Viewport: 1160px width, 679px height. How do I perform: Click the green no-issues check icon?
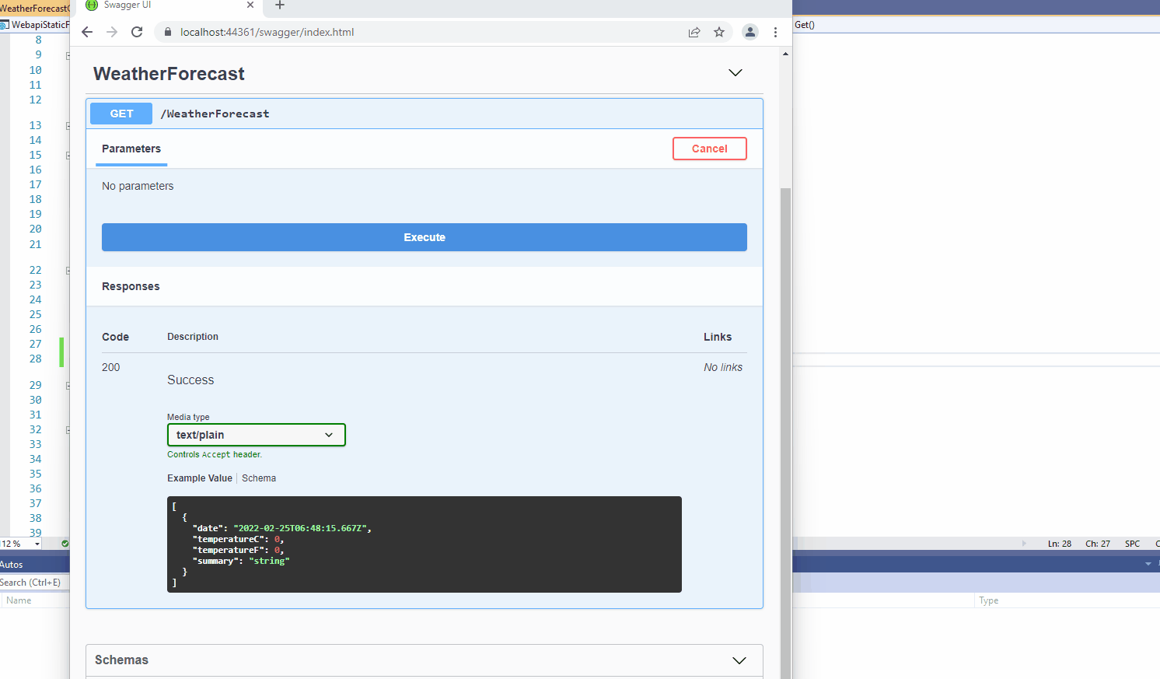[65, 544]
